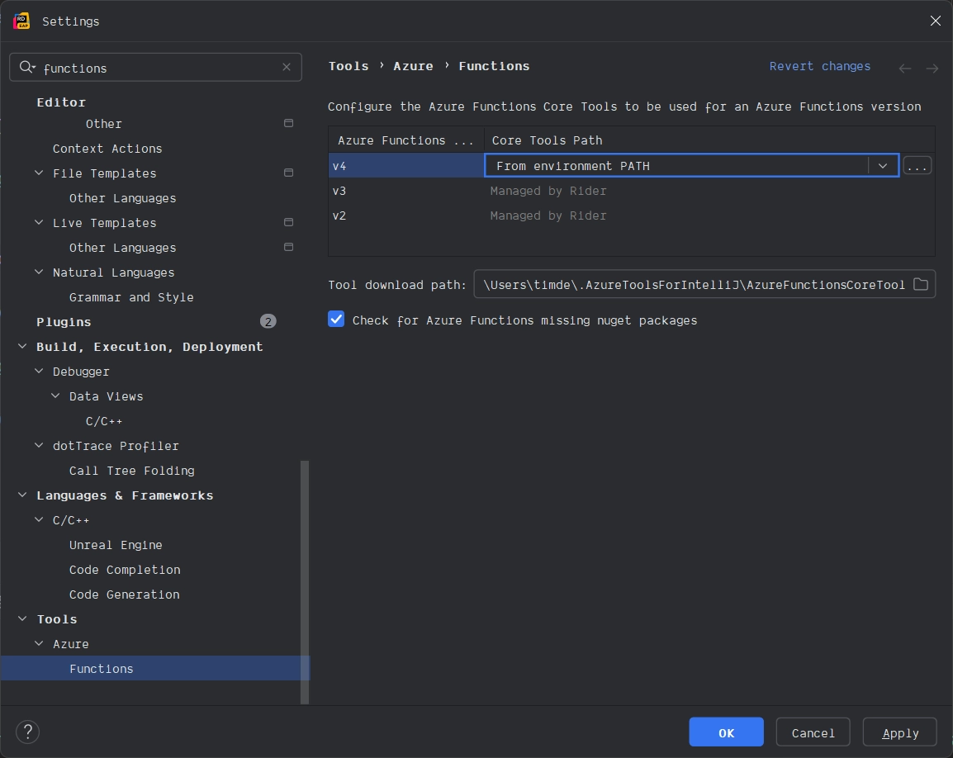
Task: Select Other Languages under File Templates
Action: tap(123, 198)
